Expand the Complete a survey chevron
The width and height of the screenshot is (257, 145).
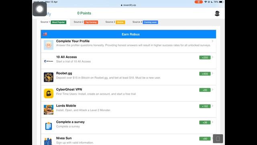[x=212, y=122]
